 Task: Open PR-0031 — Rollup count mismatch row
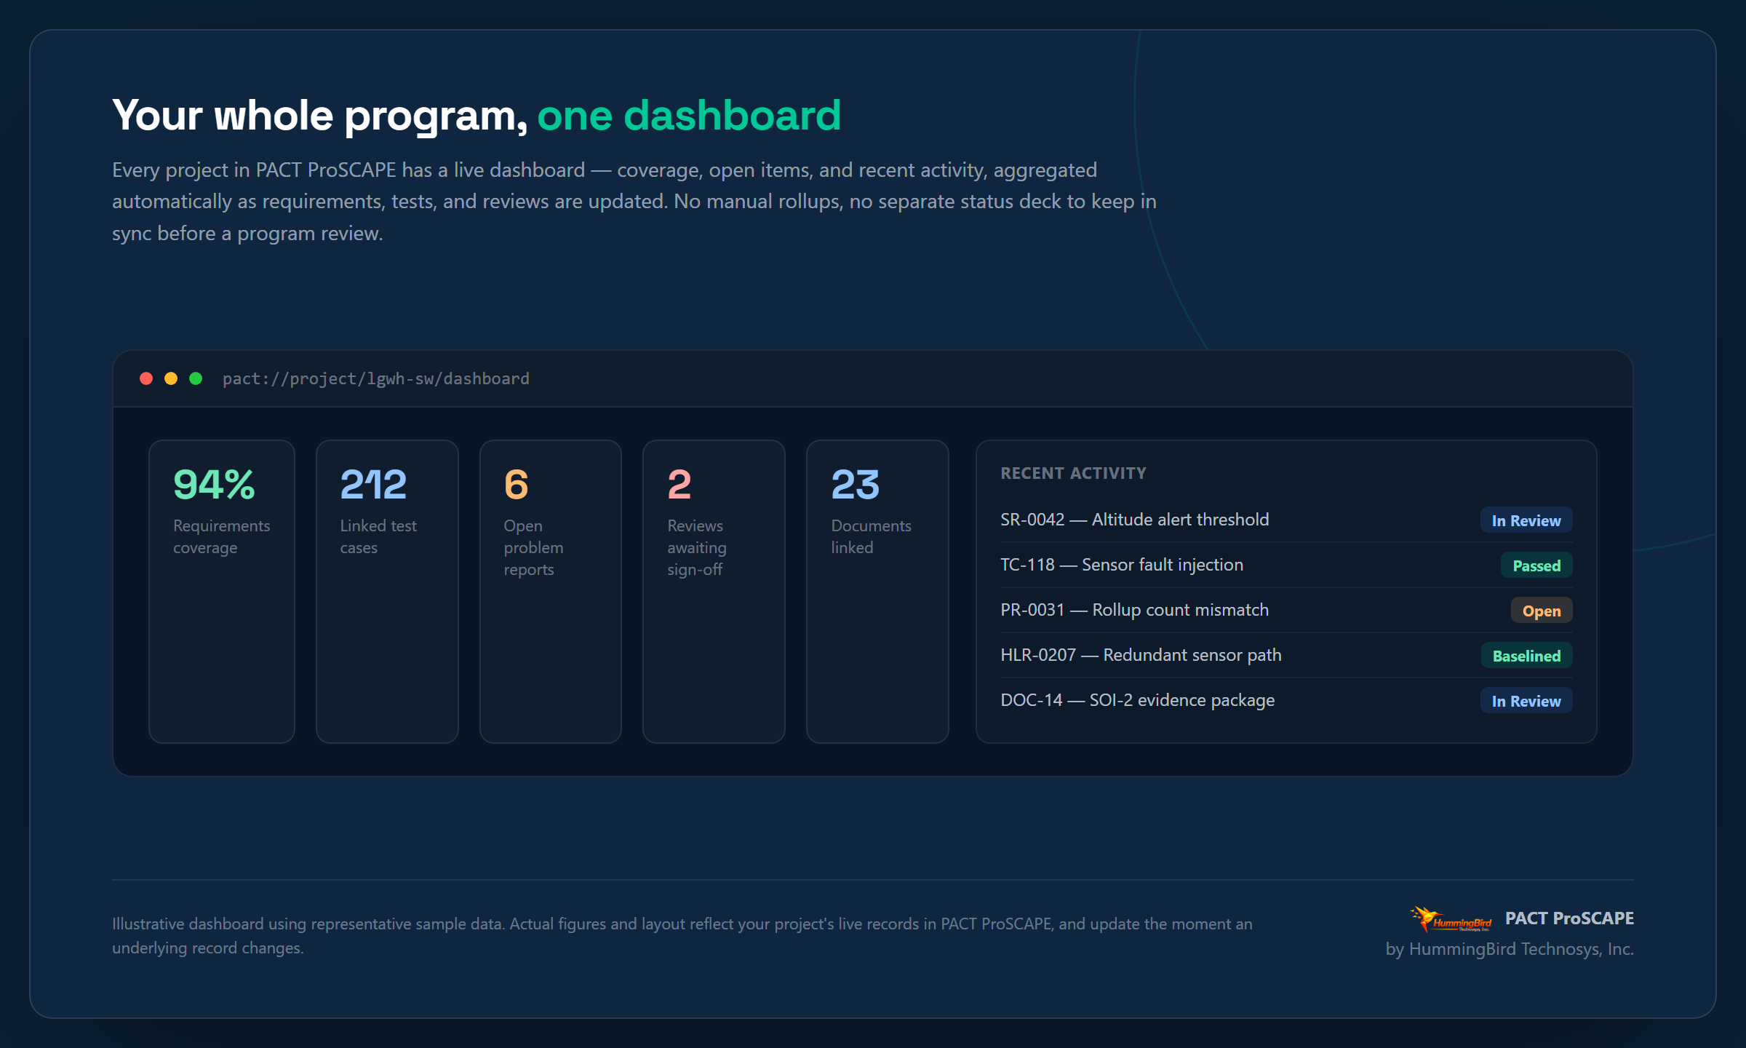tap(1286, 610)
